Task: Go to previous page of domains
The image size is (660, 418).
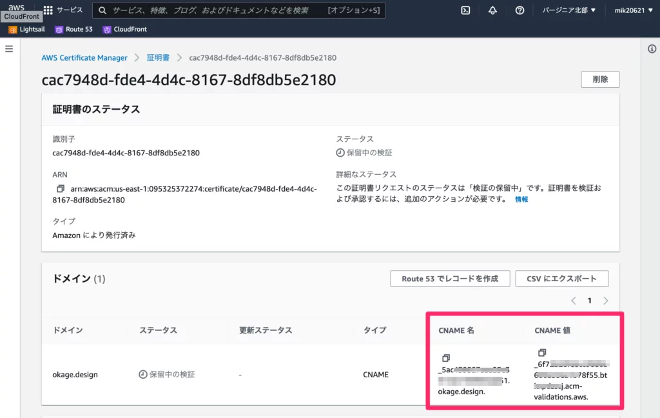Action: pyautogui.click(x=573, y=301)
